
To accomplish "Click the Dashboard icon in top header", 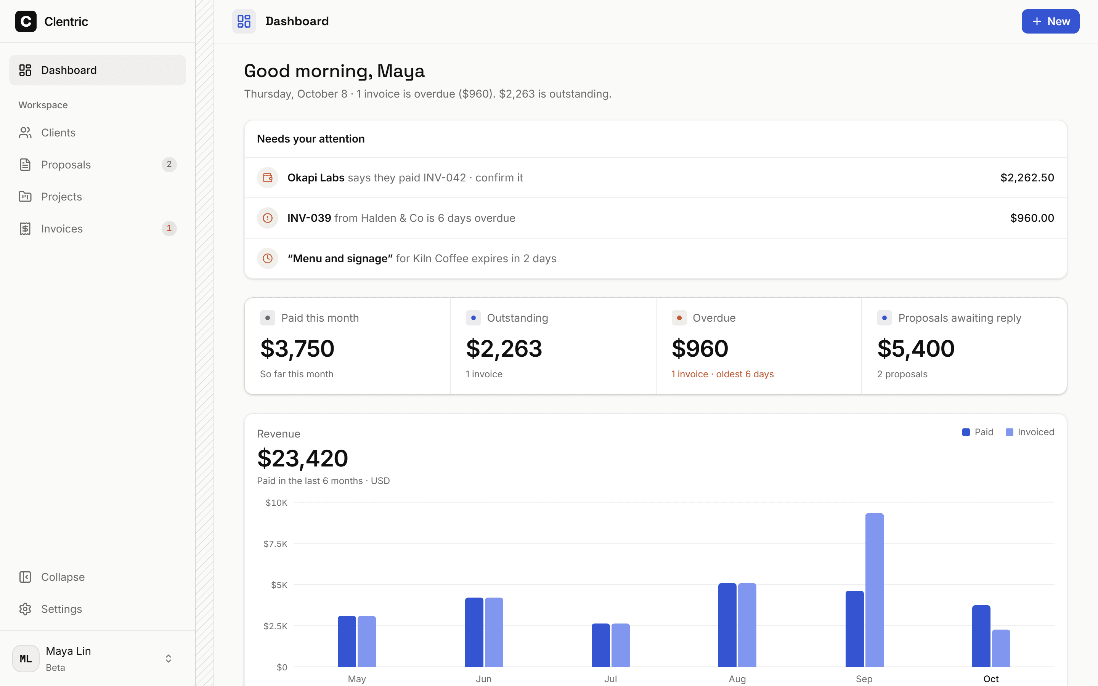I will 244,21.
